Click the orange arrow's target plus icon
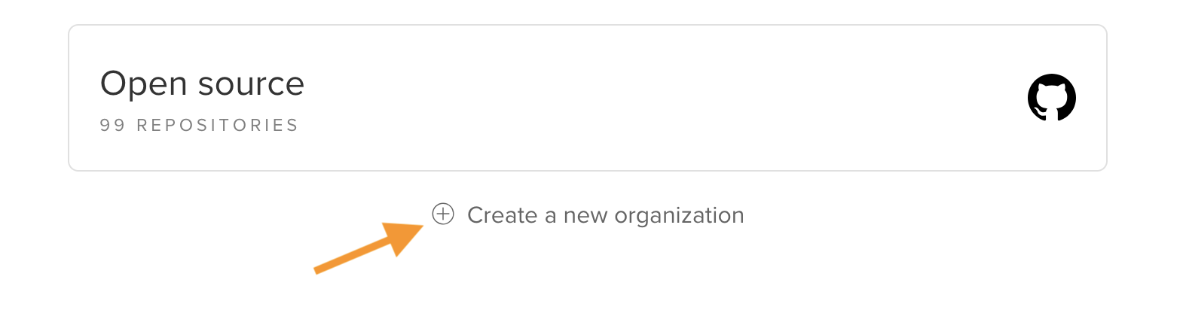This screenshot has height=310, width=1183. click(x=443, y=214)
